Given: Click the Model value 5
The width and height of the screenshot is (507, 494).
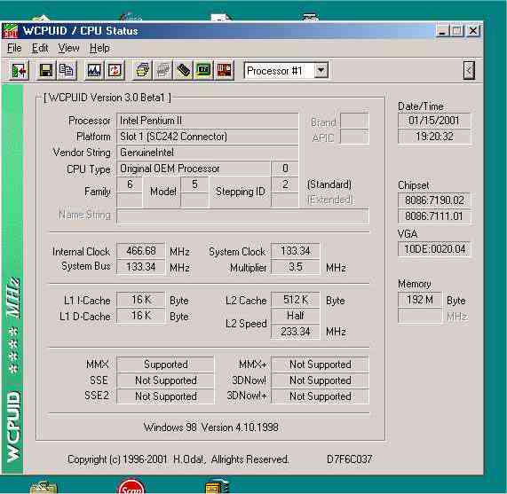Looking at the screenshot, I should (194, 184).
